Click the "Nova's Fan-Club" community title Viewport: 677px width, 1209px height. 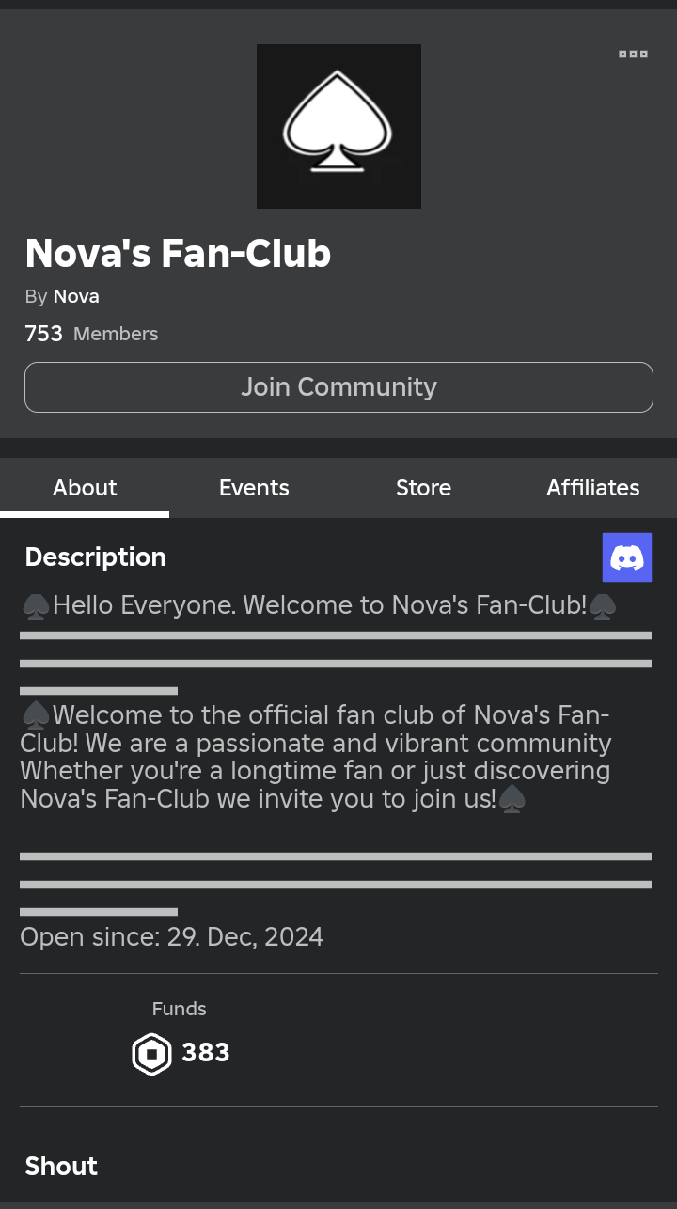pyautogui.click(x=178, y=253)
